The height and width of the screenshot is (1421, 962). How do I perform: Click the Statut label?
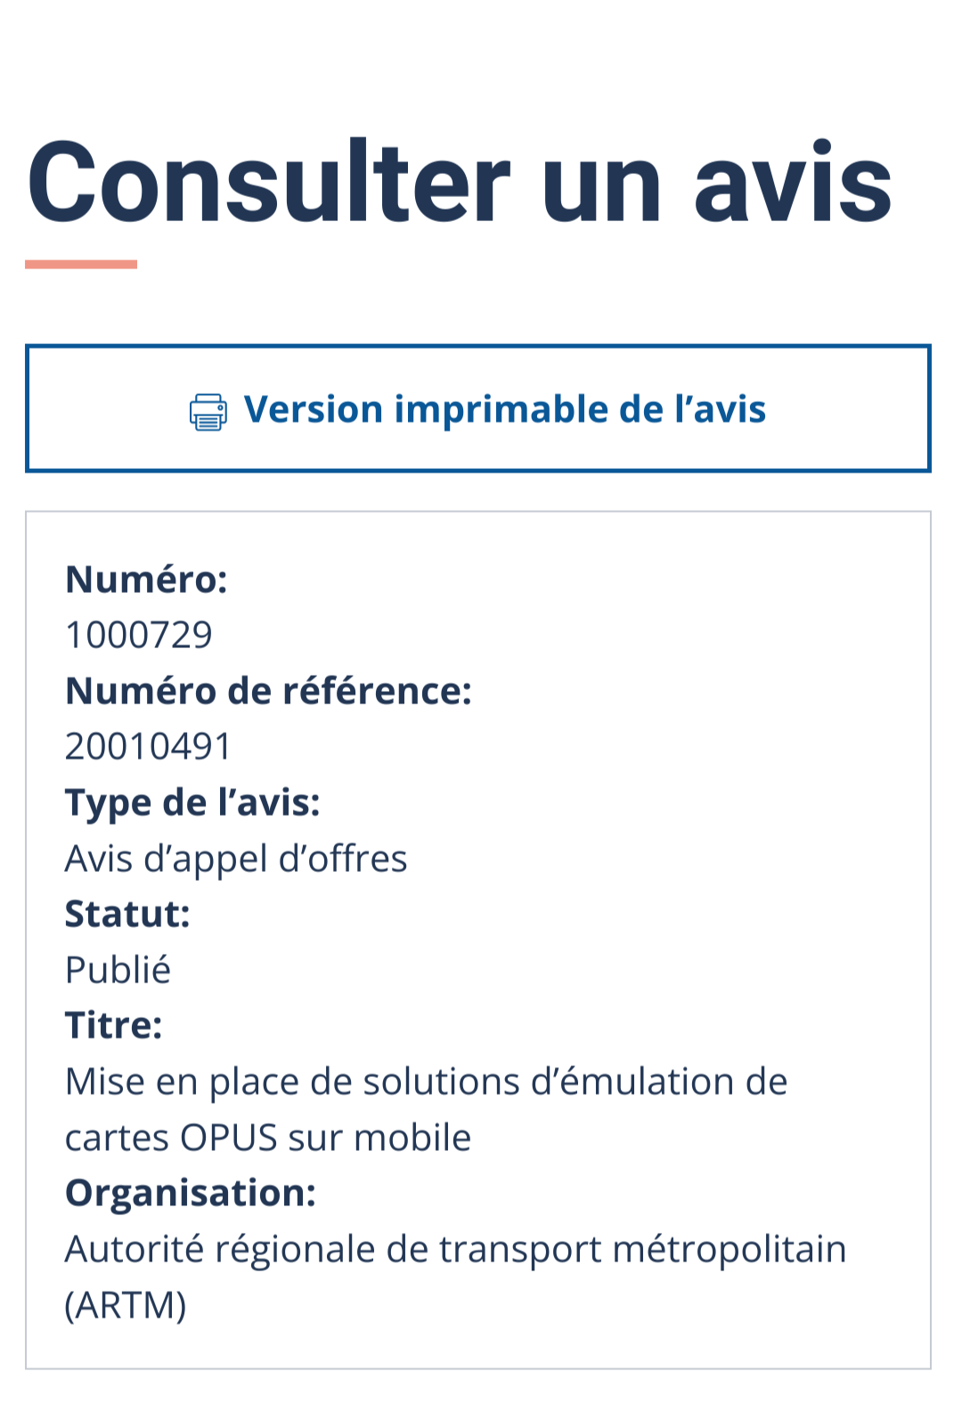(128, 915)
